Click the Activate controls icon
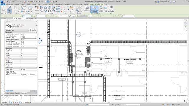The height and width of the screenshot is (106, 189). [37, 9]
